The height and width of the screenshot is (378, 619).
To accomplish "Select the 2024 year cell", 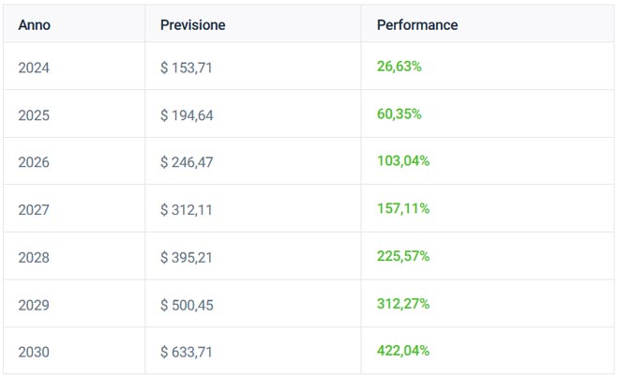I will (x=34, y=67).
